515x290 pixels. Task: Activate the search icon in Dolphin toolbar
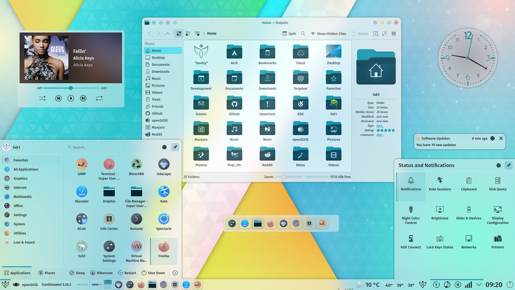coord(303,34)
